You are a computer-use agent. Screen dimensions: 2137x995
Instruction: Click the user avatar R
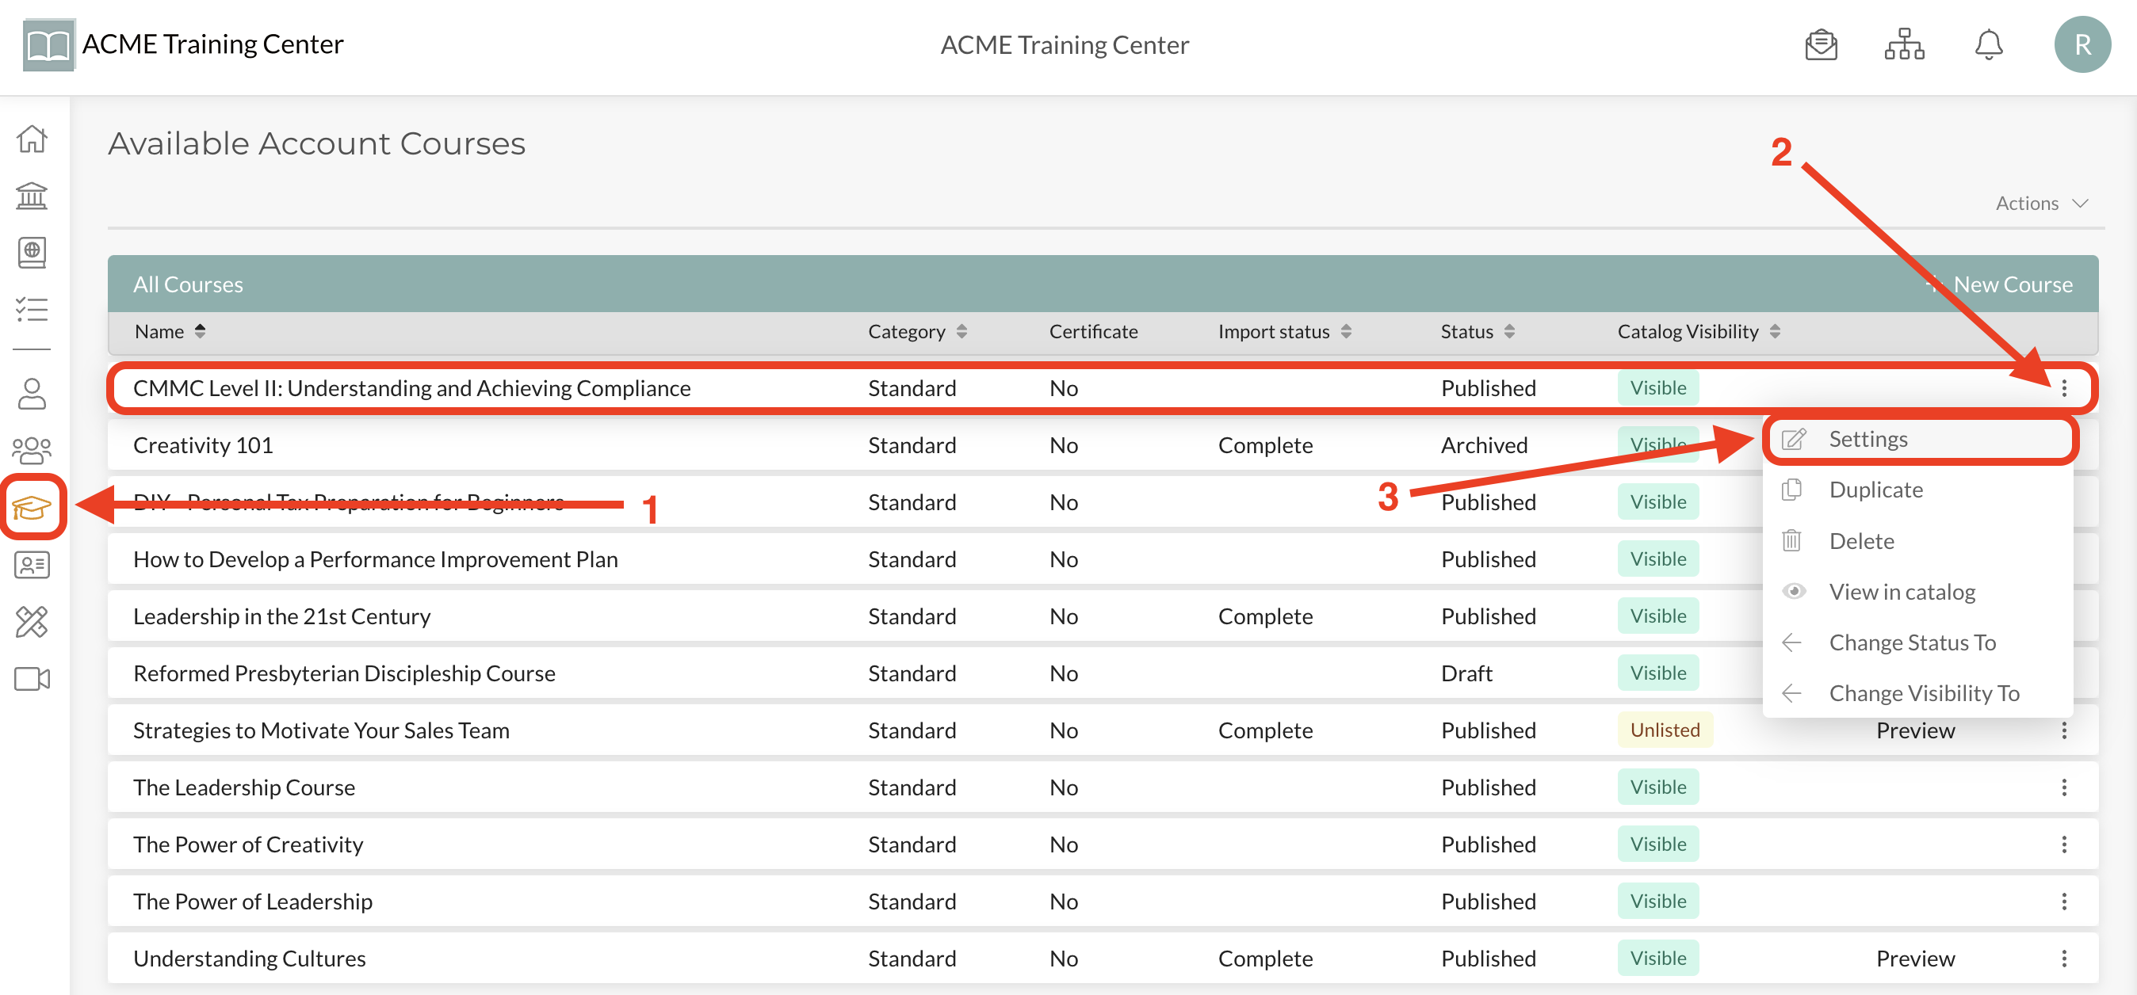click(2082, 45)
